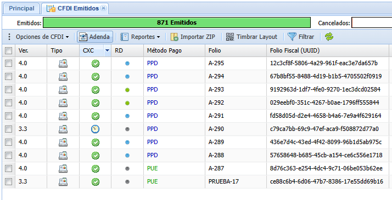
Task: Toggle the select-all checkbox in header
Action: click(8, 50)
